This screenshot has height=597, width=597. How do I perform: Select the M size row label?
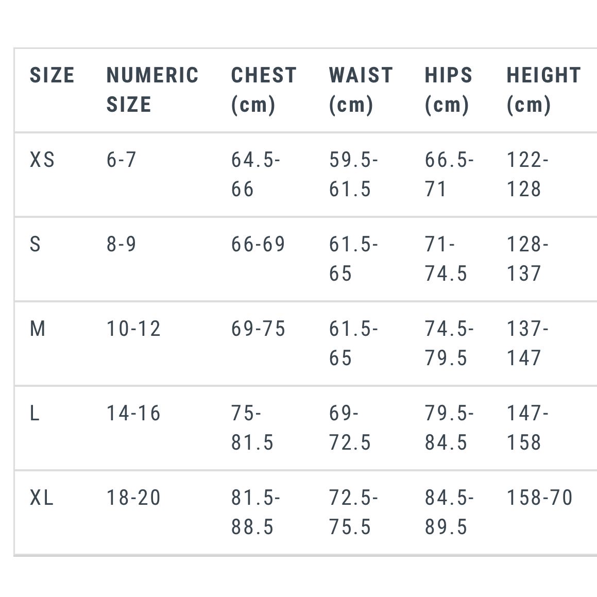(x=38, y=329)
